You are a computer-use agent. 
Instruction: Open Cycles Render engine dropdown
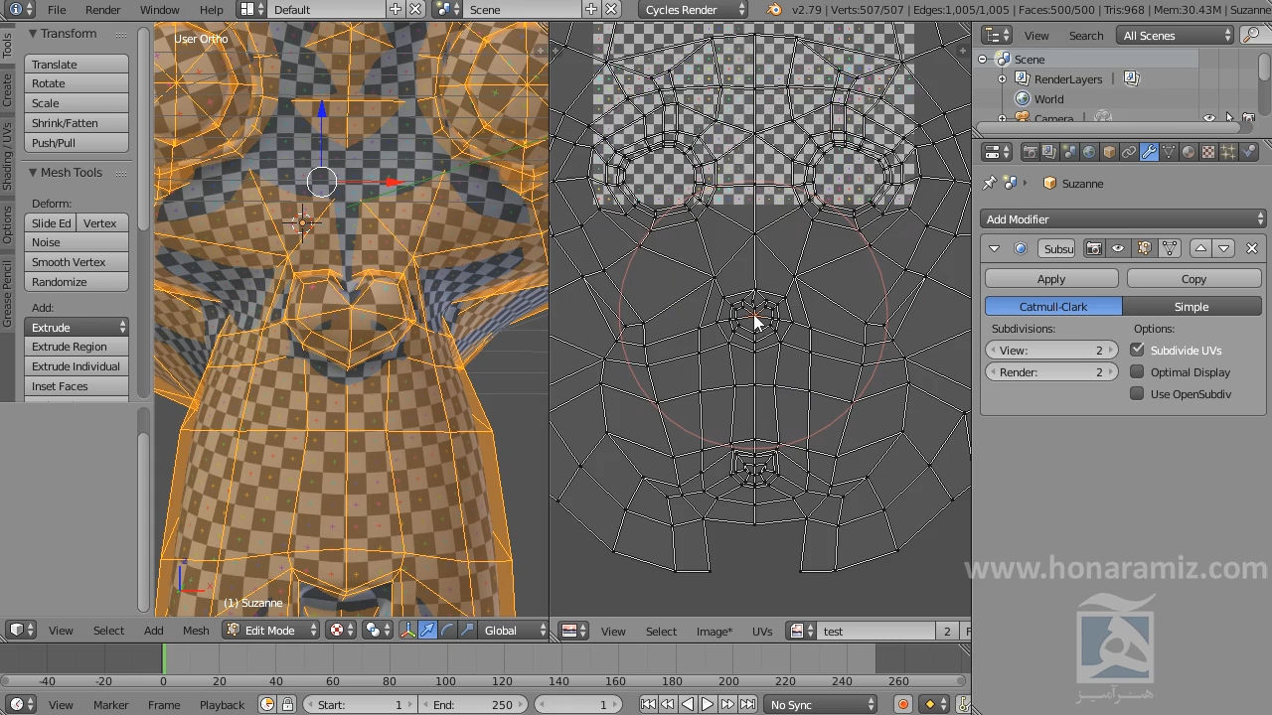[x=693, y=9]
